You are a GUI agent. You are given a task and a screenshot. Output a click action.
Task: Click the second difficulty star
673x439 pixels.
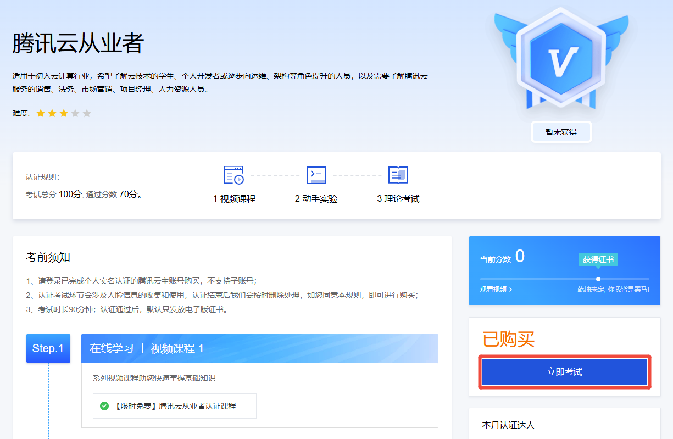pos(52,113)
